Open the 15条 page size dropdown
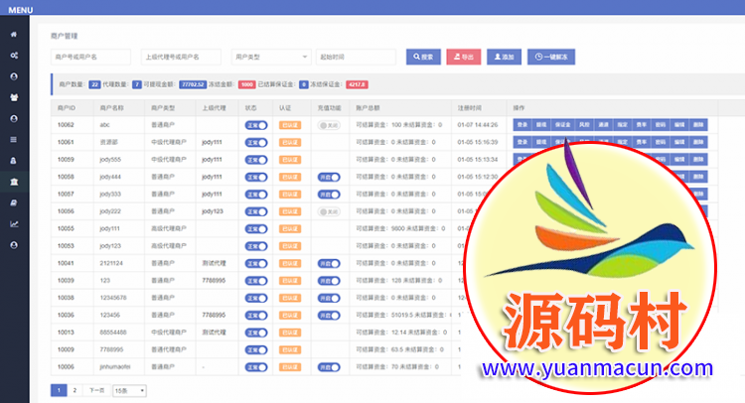 tap(129, 391)
